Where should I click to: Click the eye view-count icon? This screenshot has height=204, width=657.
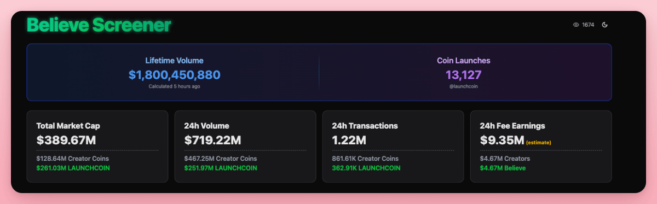click(576, 25)
